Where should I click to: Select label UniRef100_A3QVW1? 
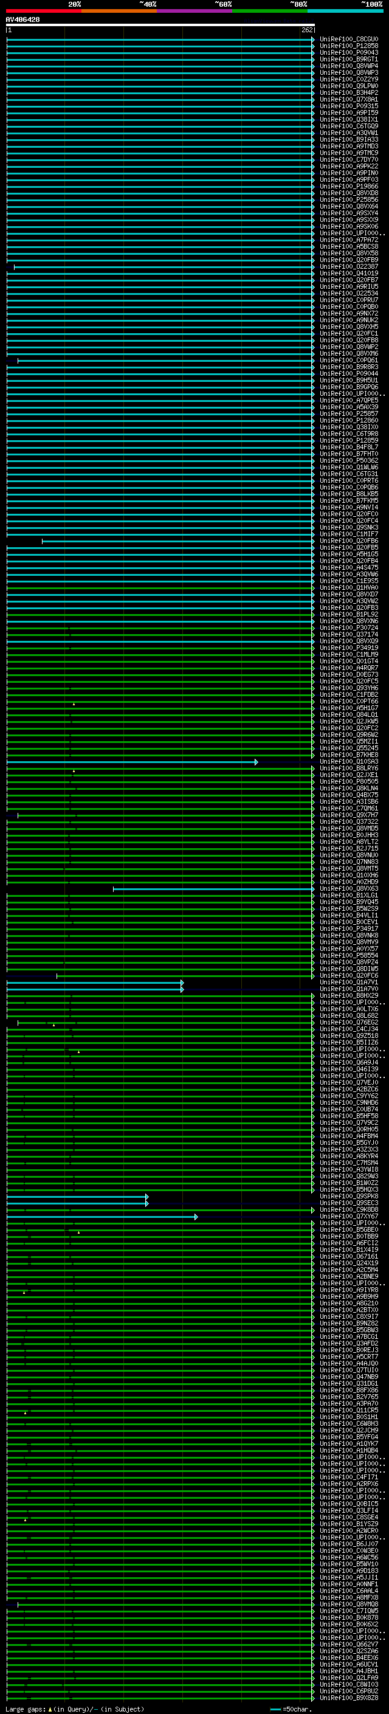point(349,133)
